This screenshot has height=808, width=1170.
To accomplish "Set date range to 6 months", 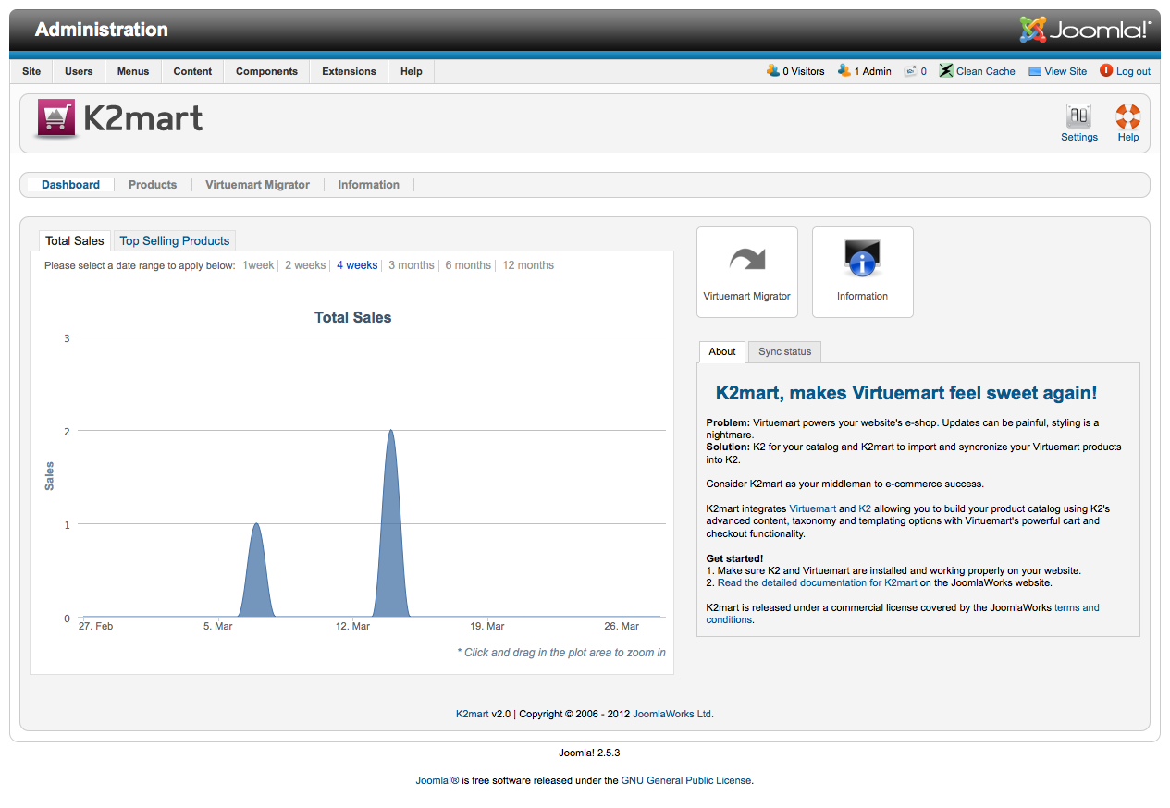I will (x=468, y=265).
